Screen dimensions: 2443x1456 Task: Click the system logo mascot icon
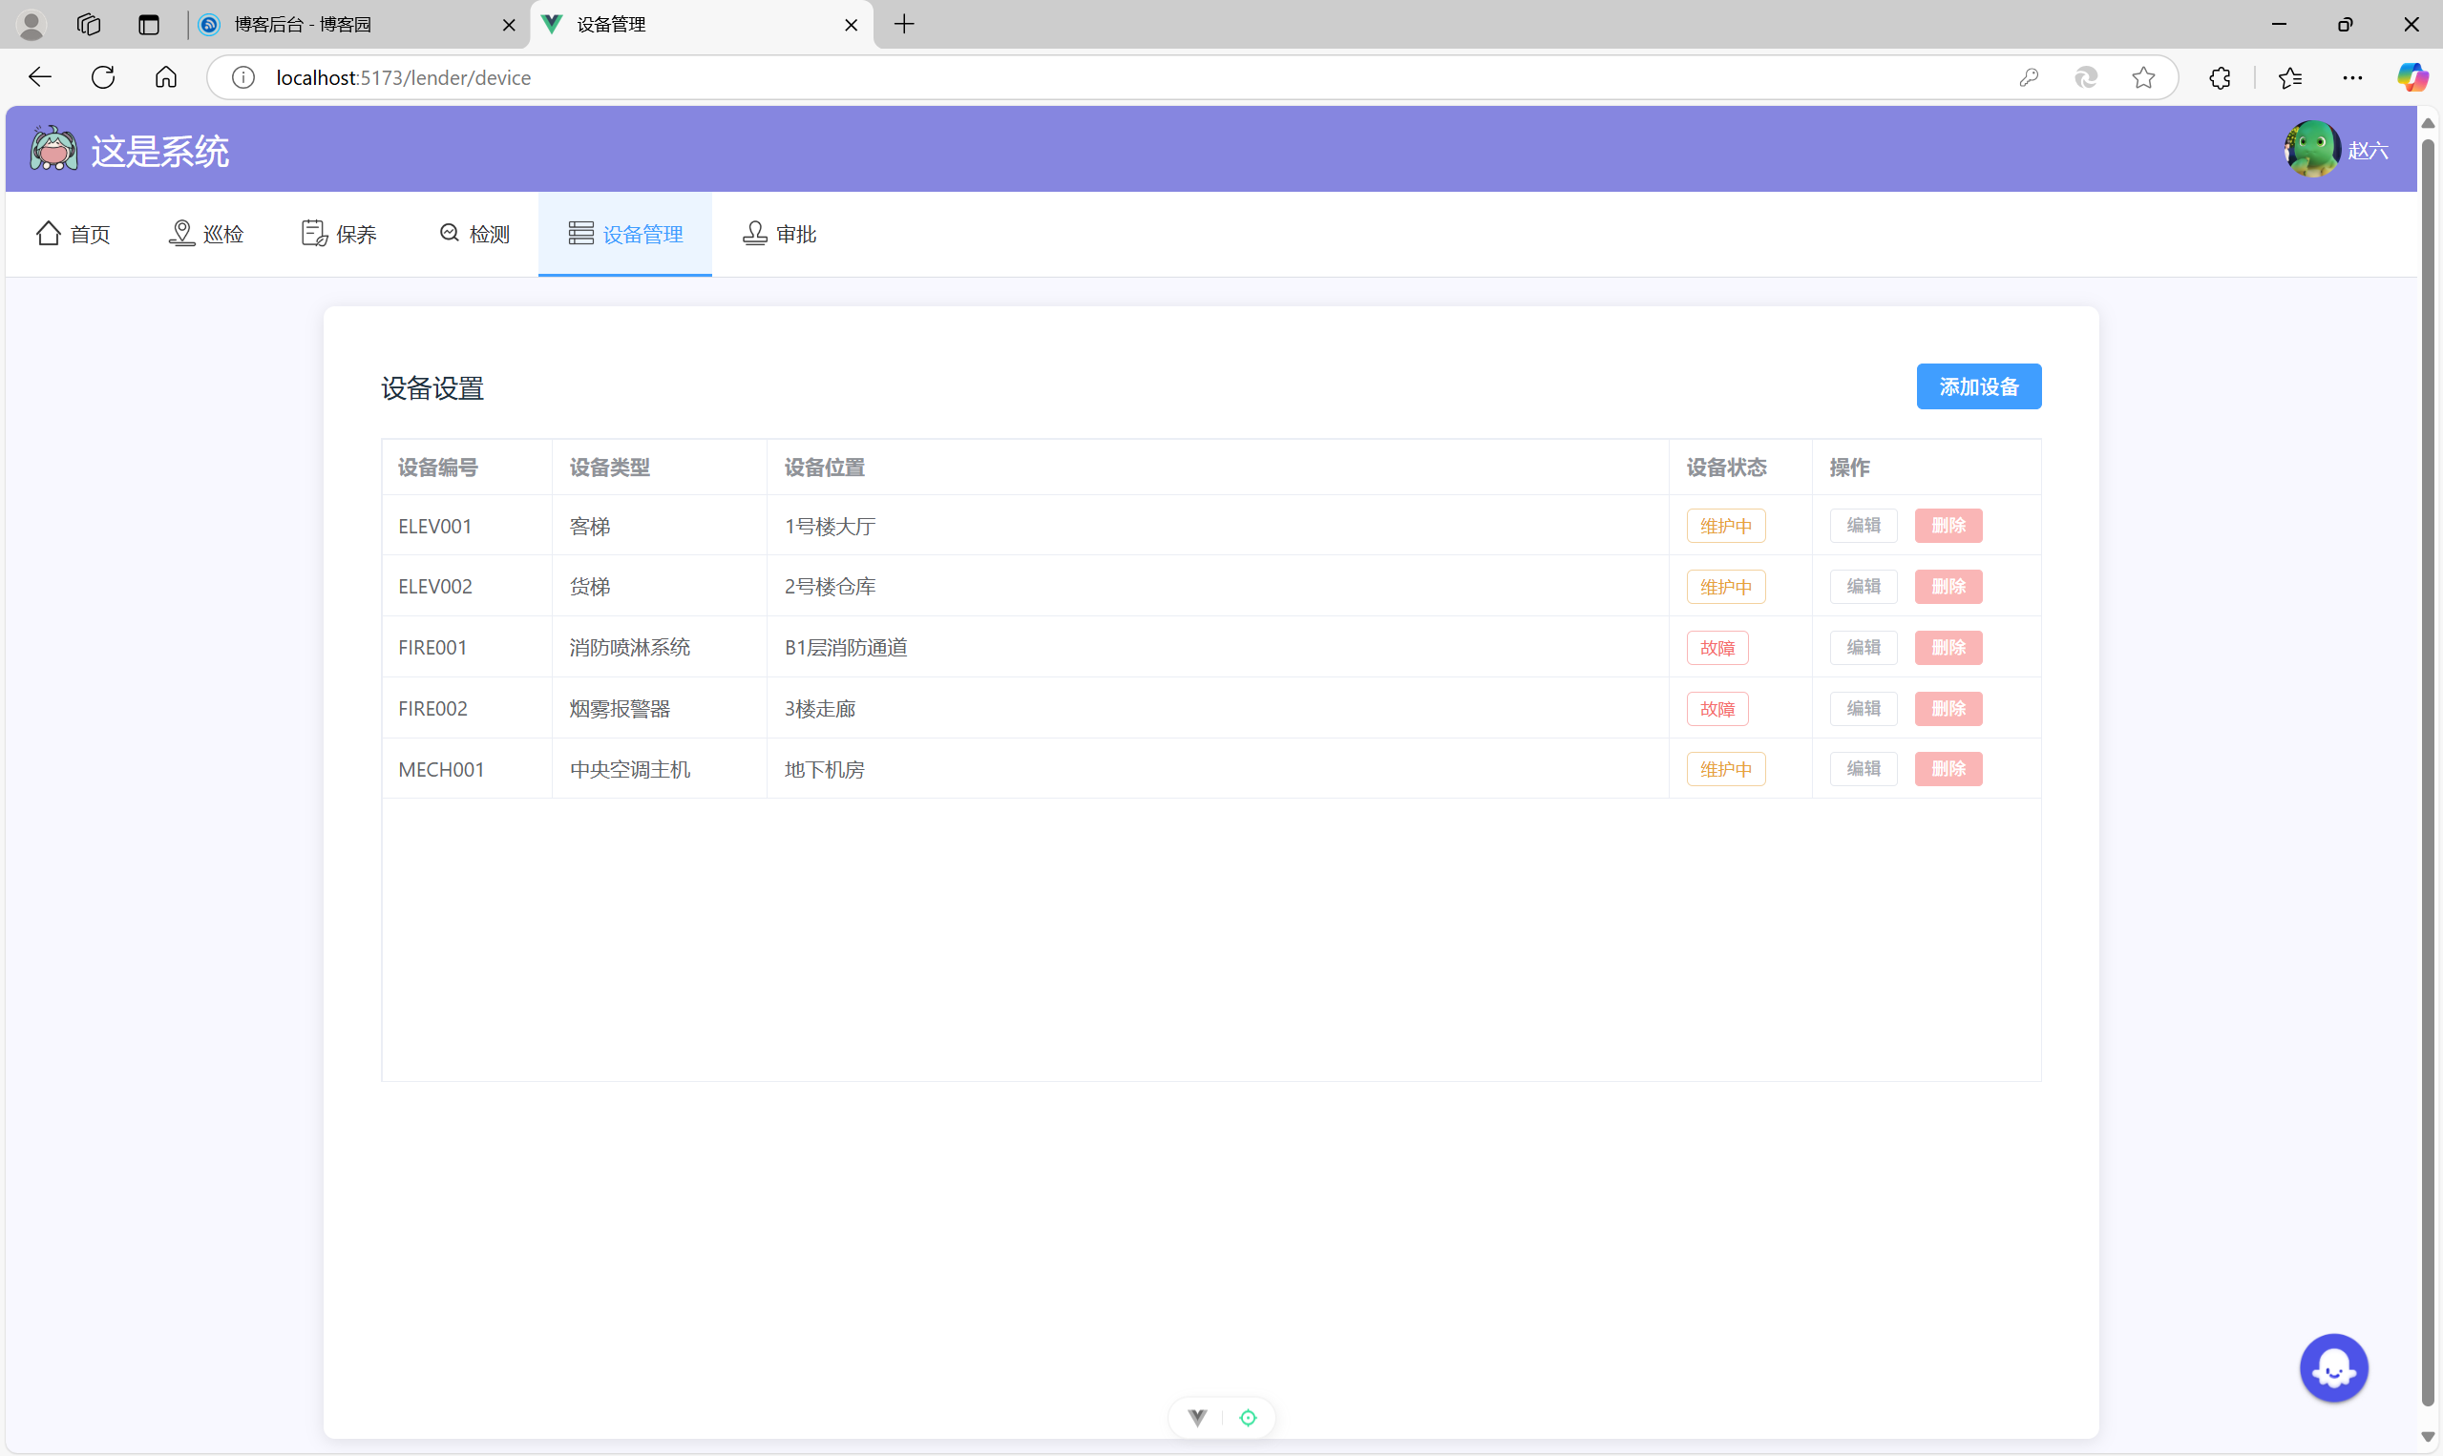[53, 150]
